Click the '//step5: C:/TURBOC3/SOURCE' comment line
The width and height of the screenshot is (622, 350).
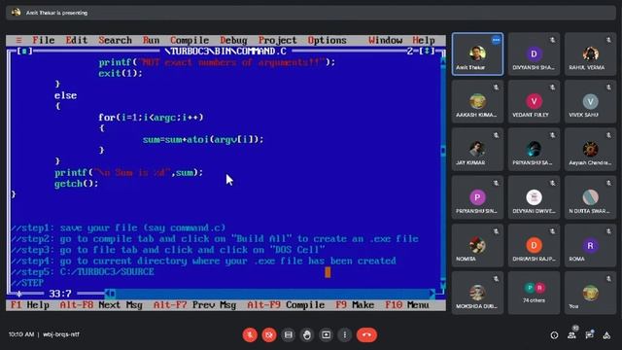pyautogui.click(x=83, y=272)
